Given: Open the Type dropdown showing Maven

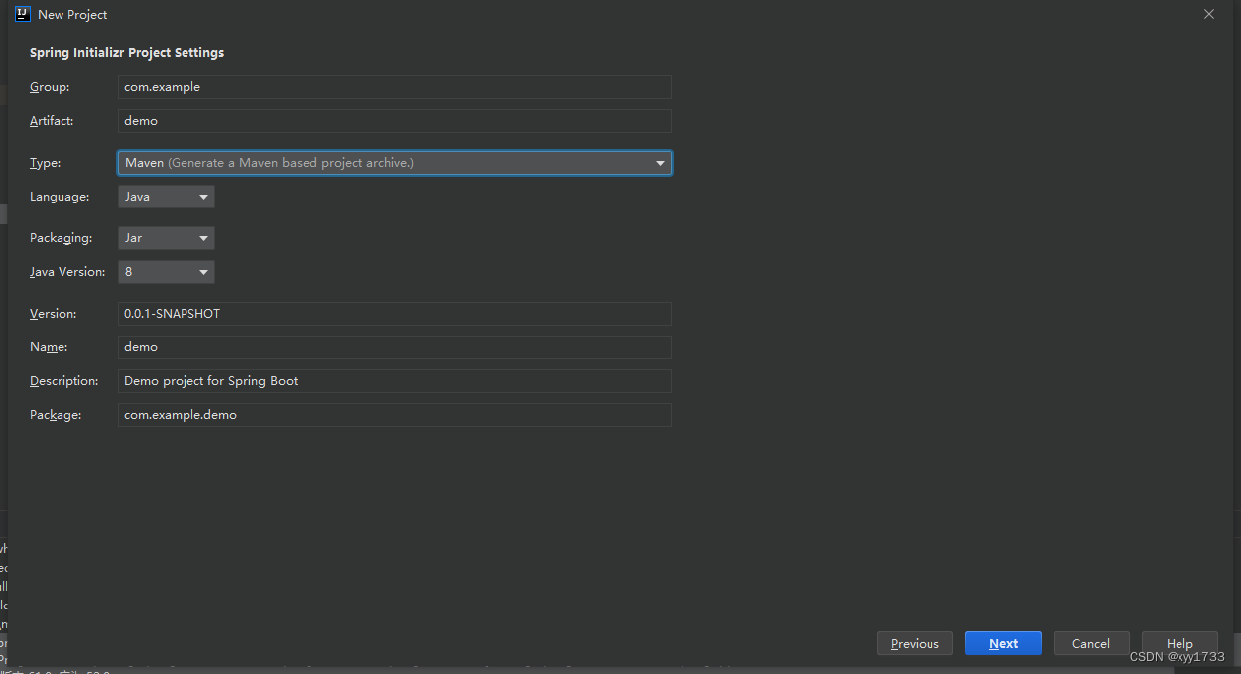Looking at the screenshot, I should 395,163.
